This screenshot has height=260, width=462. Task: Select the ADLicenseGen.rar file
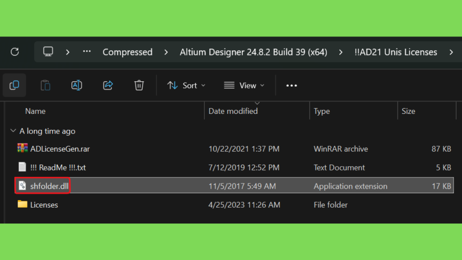click(x=60, y=149)
